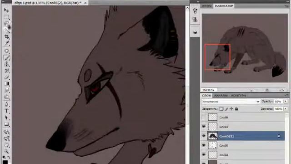Select the History Brush tool
Viewport: 291px width, 164px height.
[6, 71]
